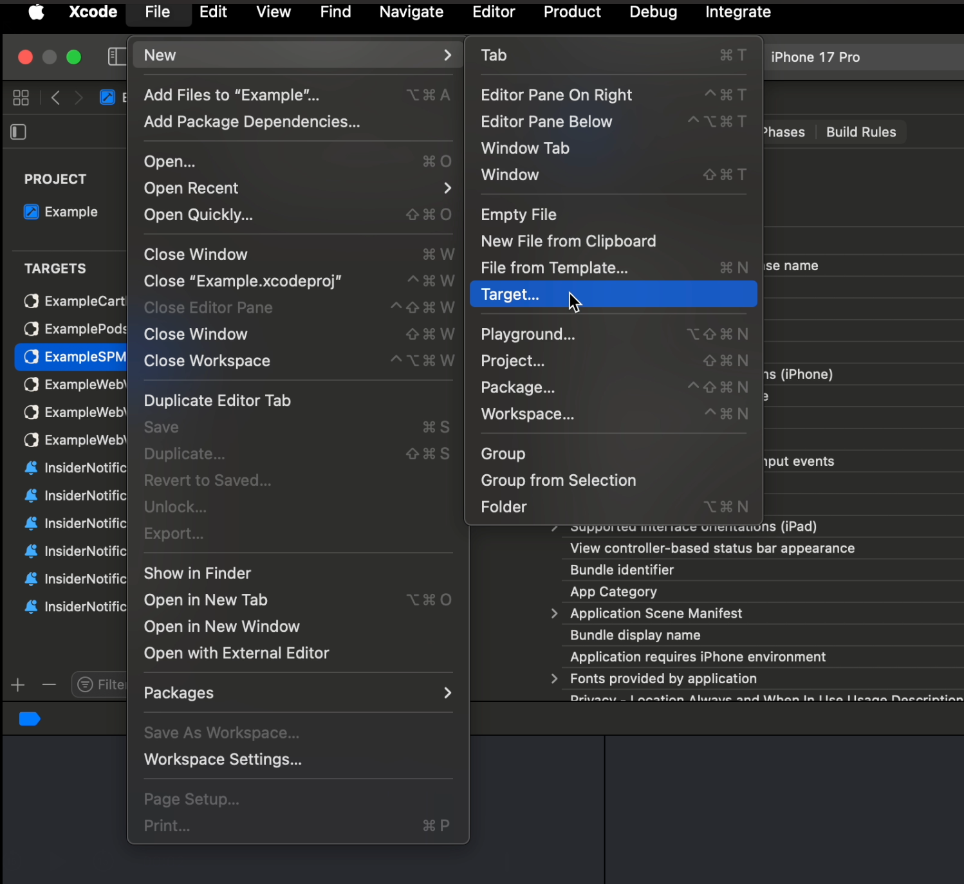Expand the Open Recent submenu arrow

447,188
